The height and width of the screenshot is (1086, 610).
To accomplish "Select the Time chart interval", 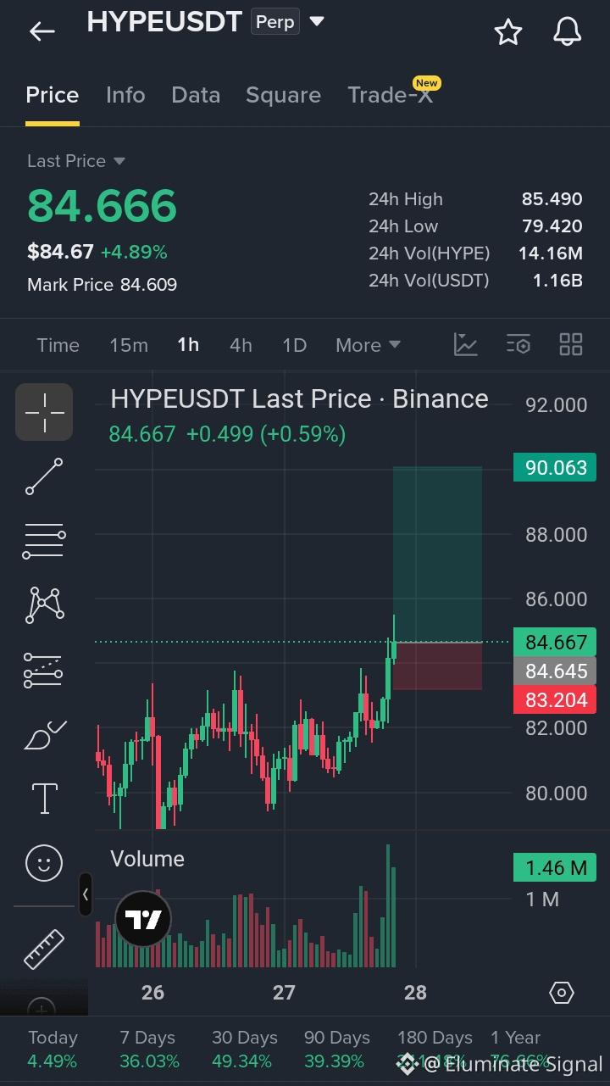I will click(x=58, y=345).
